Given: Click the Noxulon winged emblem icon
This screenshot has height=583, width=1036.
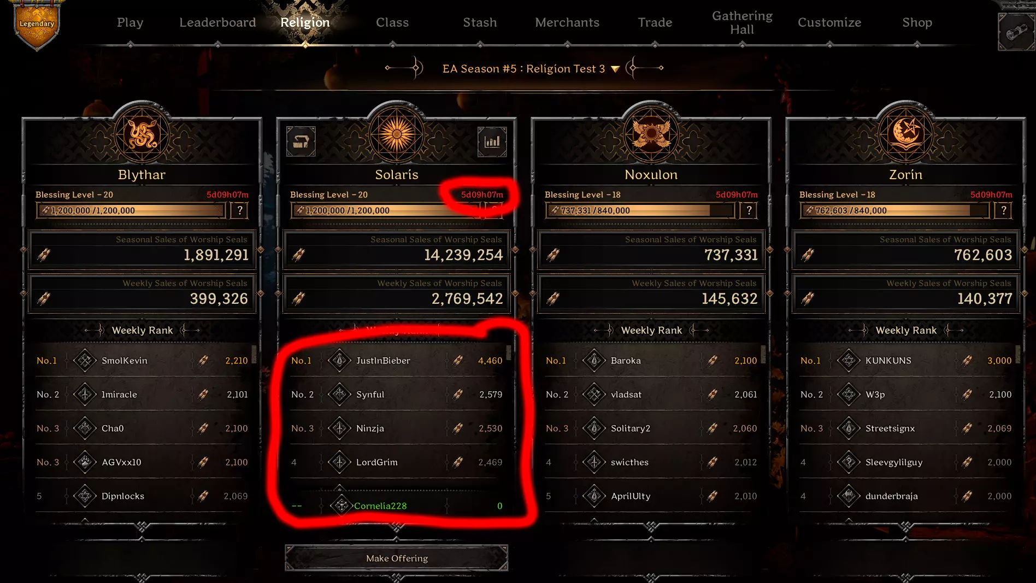Looking at the screenshot, I should tap(651, 134).
